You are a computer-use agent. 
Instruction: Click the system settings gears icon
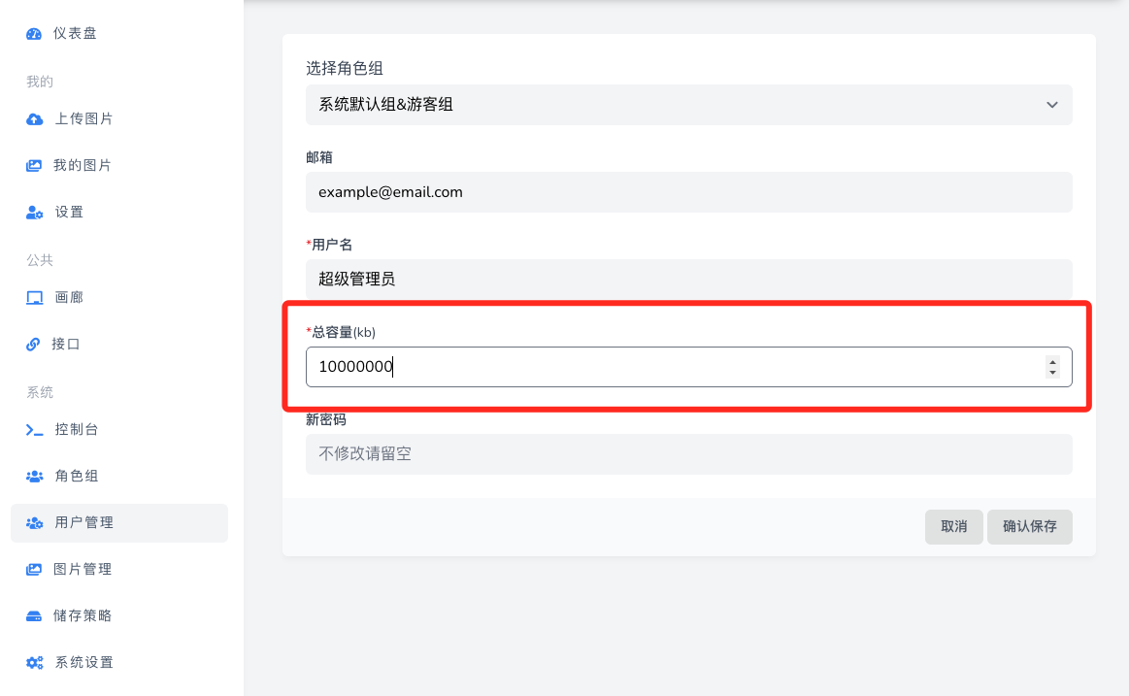(x=34, y=663)
